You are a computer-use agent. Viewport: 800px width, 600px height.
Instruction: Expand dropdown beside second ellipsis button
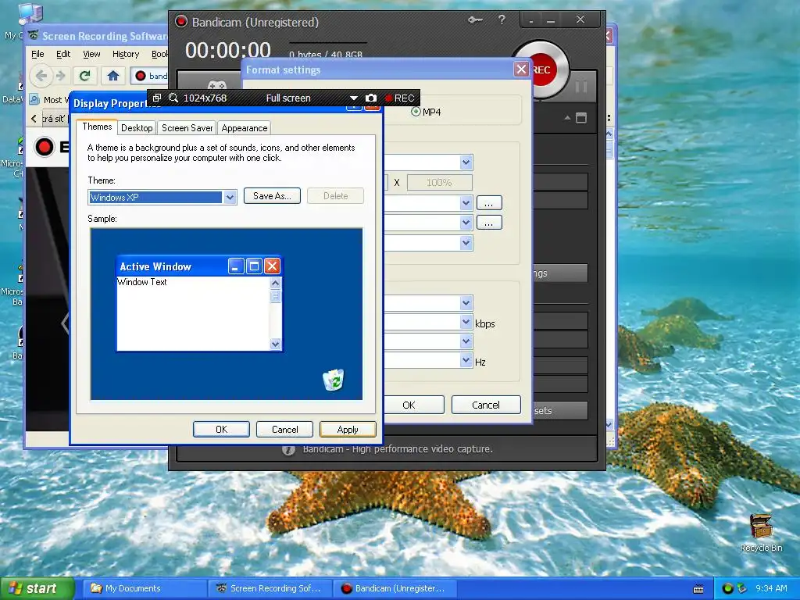point(466,223)
